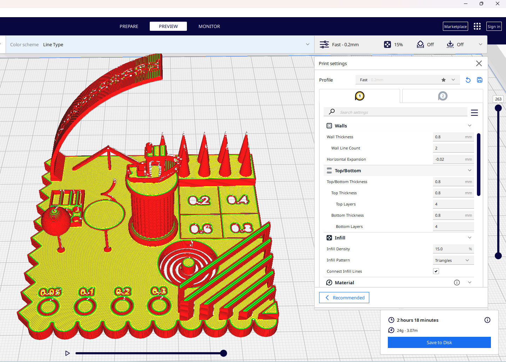
Task: Click the infill 15% icon in summary bar
Action: pos(387,44)
